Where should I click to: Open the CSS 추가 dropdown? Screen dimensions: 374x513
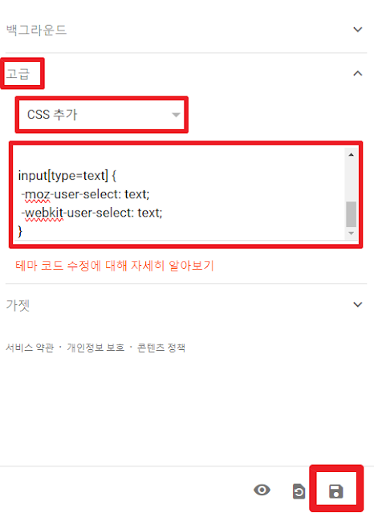tap(102, 115)
